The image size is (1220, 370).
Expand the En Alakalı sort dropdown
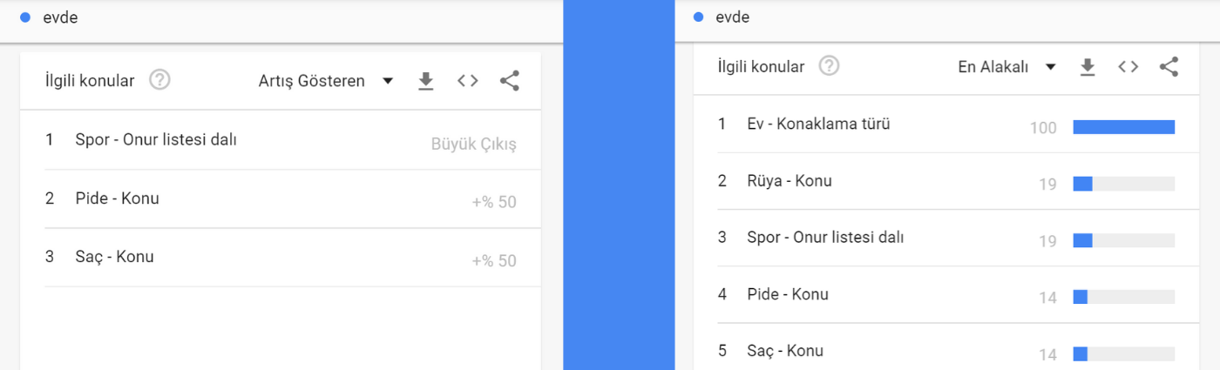[1007, 67]
